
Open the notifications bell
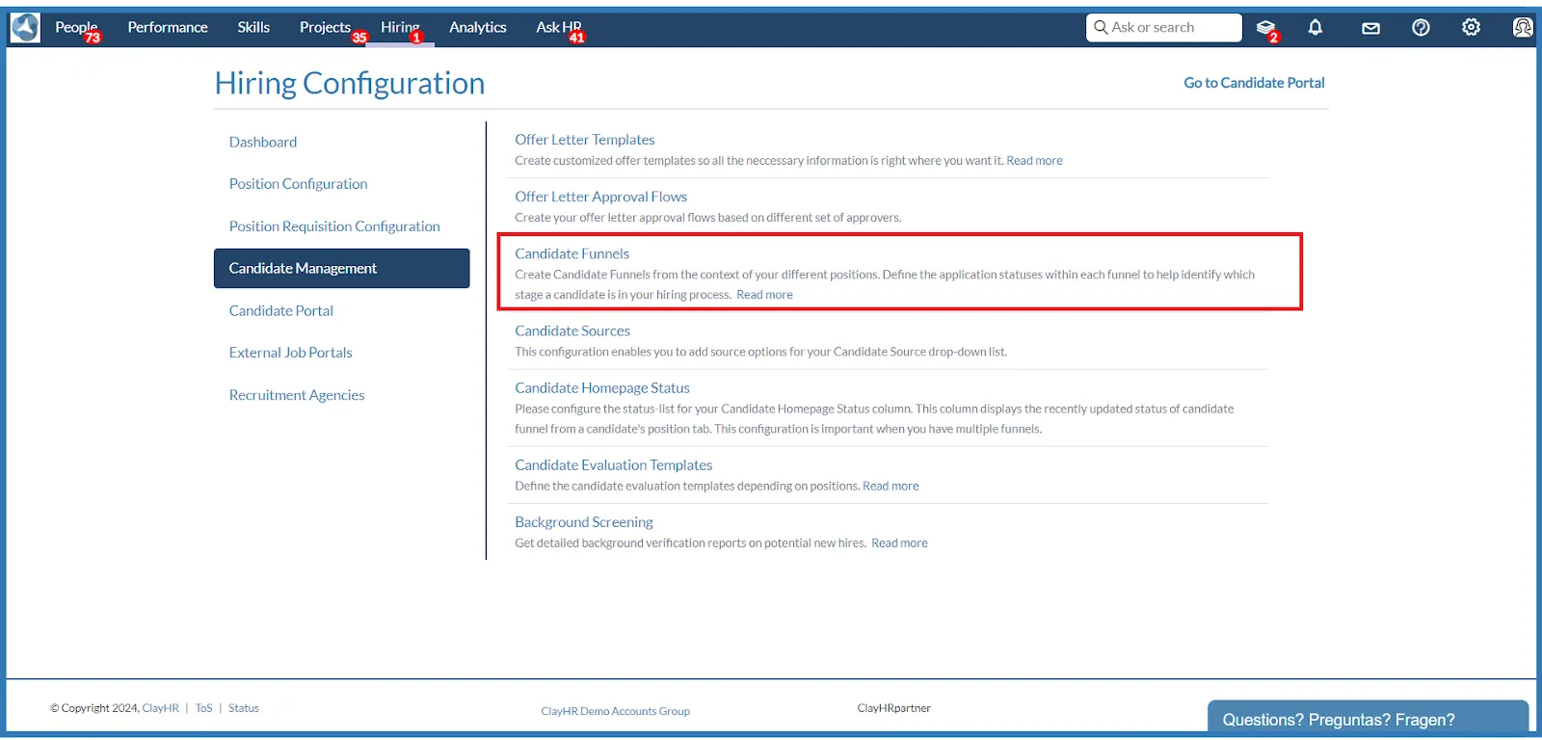click(1315, 28)
